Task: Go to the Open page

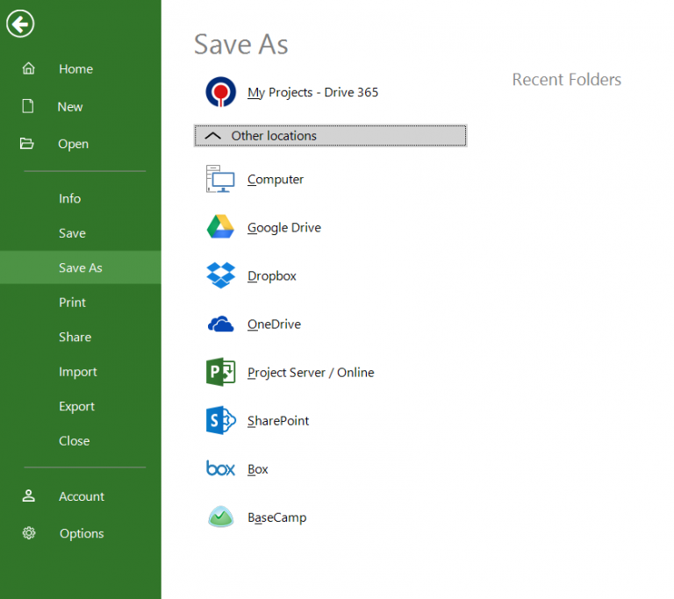Action: point(74,145)
